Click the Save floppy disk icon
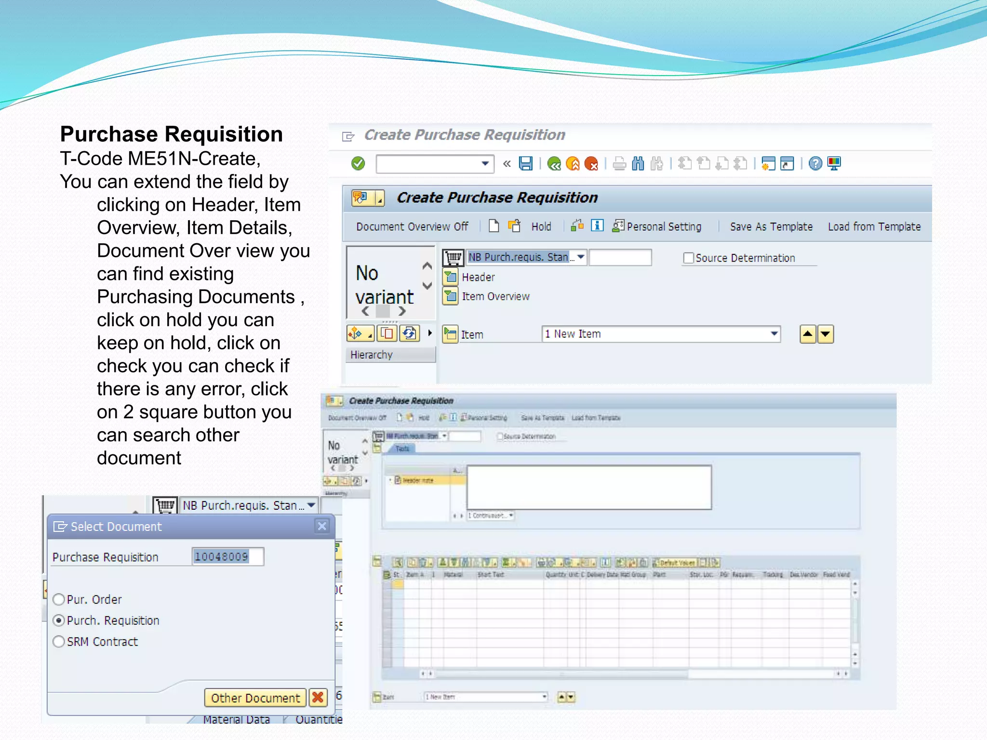Image resolution: width=987 pixels, height=740 pixels. point(525,164)
